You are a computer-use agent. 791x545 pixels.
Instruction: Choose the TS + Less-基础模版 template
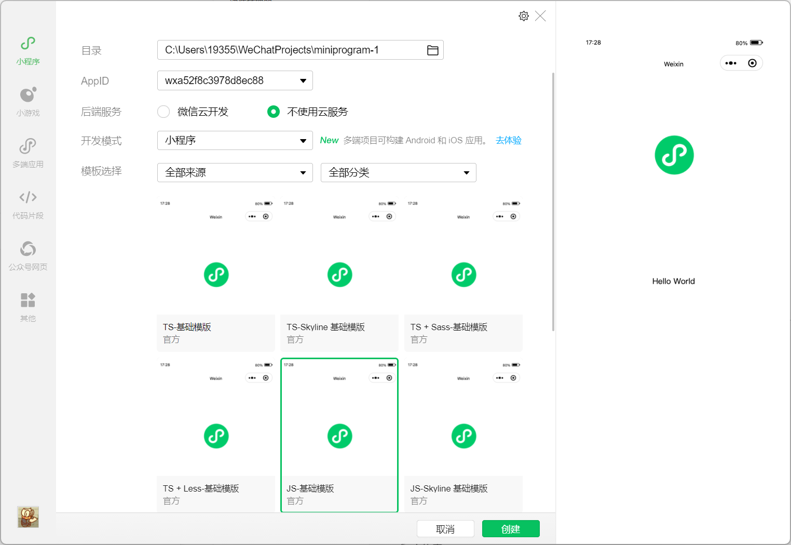point(216,435)
